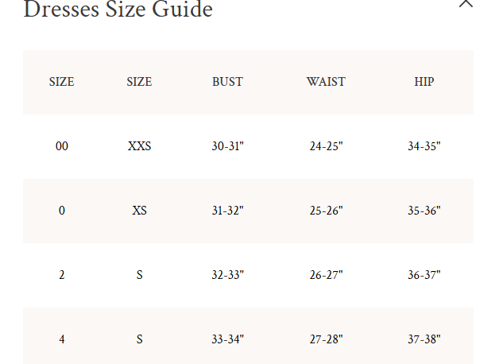Select the 00 size cell
The height and width of the screenshot is (364, 499).
coord(62,146)
